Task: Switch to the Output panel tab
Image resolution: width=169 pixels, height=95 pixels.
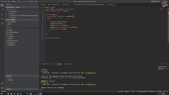Action: [x=53, y=64]
